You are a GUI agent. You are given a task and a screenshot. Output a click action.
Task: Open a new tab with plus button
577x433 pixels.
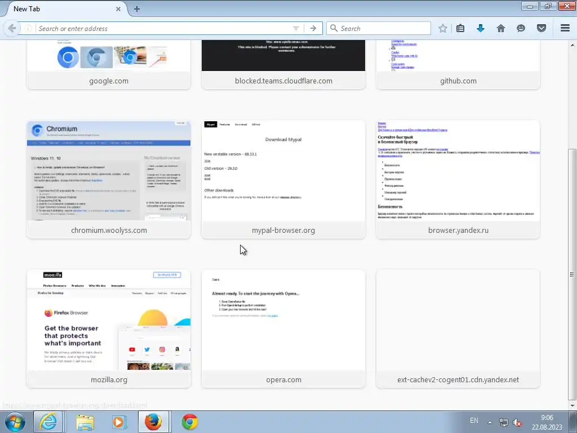tap(136, 9)
